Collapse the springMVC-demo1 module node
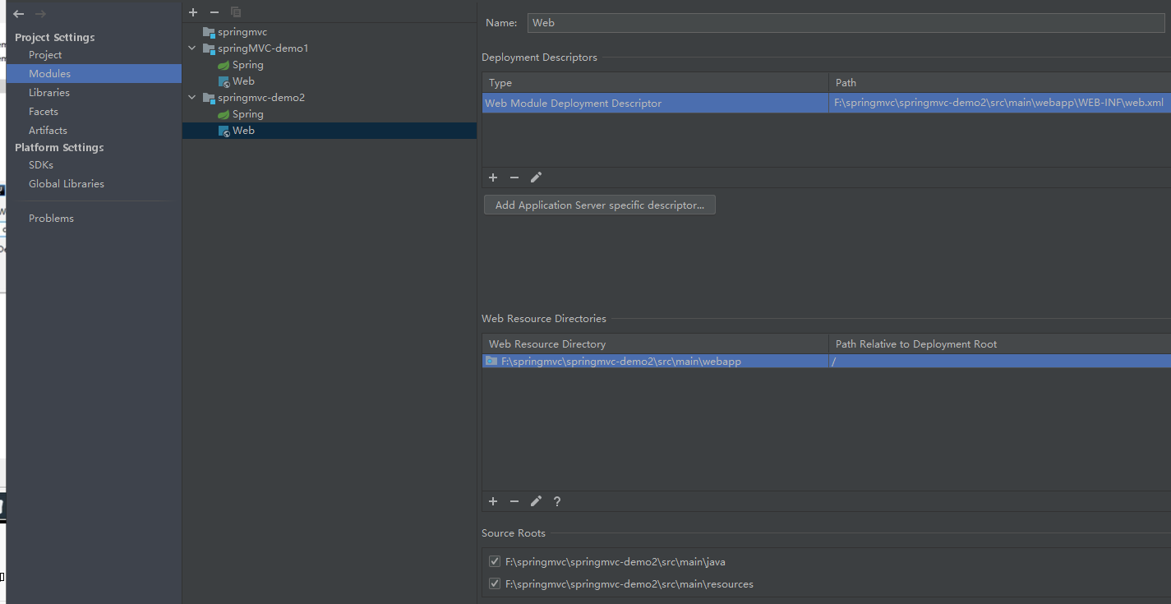 coord(192,48)
